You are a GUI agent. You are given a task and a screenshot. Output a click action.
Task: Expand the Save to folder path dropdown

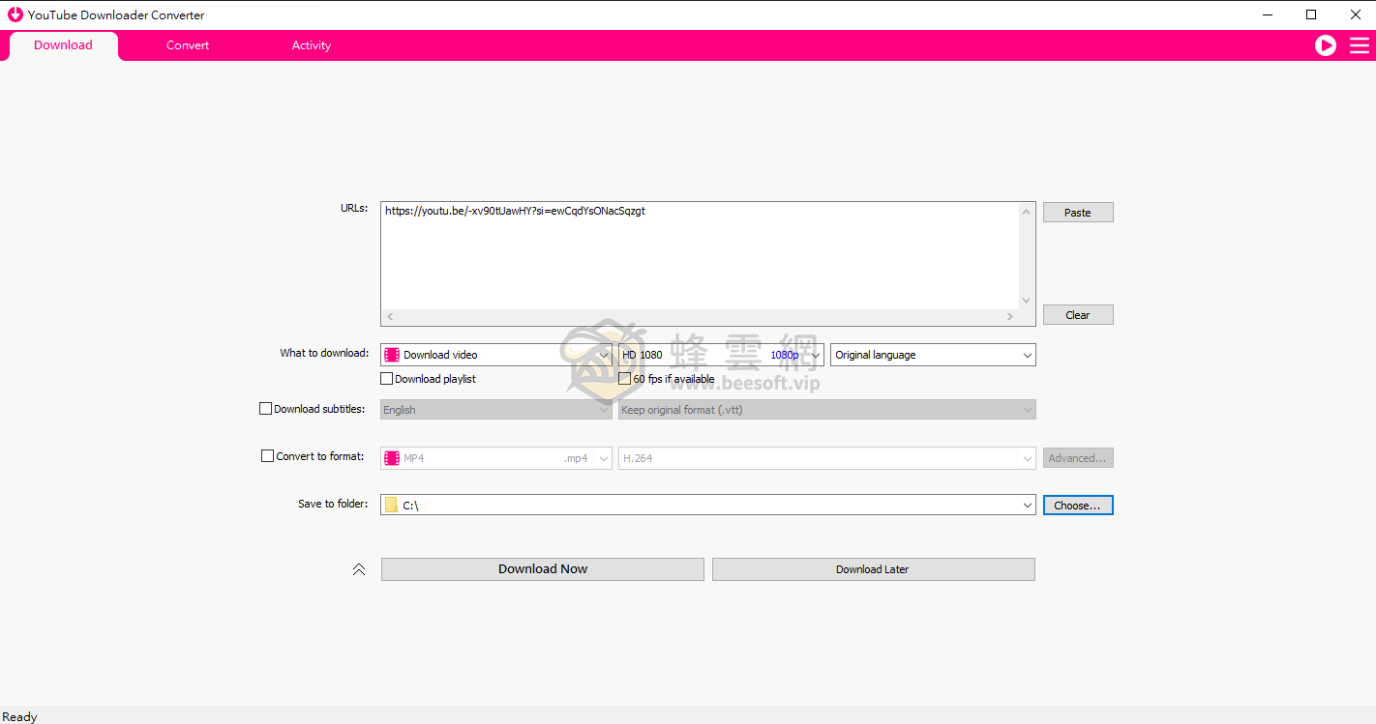point(1028,506)
